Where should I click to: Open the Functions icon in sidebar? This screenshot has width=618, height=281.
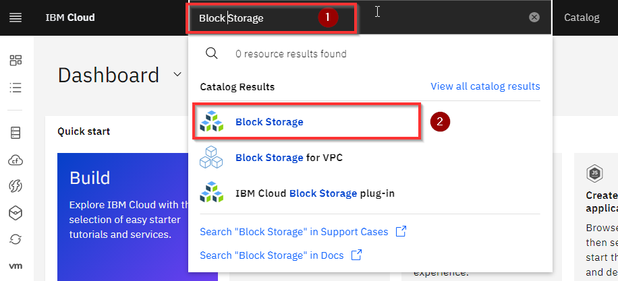[x=16, y=186]
